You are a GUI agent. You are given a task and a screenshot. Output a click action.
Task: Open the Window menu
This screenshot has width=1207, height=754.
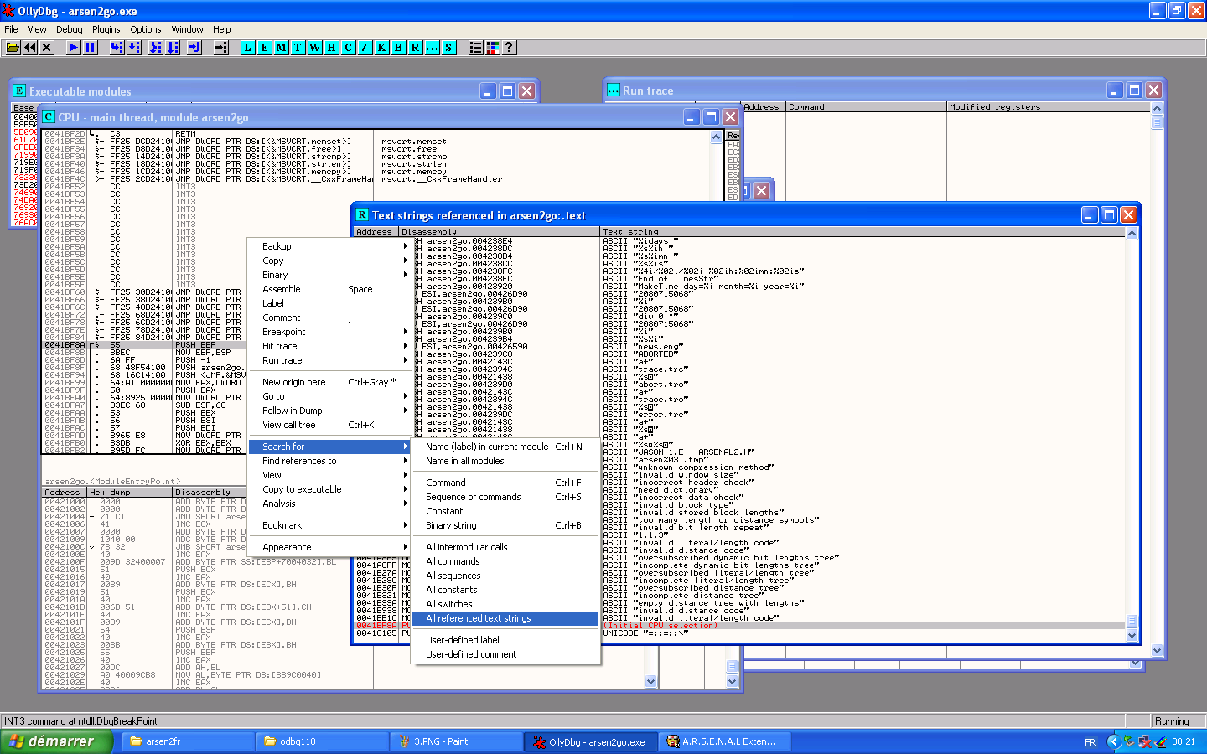pyautogui.click(x=187, y=29)
